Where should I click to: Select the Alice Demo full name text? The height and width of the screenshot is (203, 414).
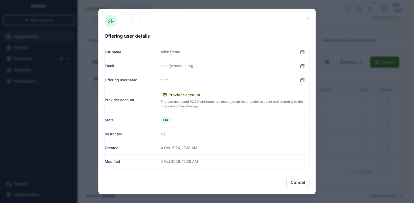click(x=170, y=52)
